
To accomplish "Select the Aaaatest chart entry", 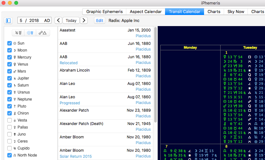I will tap(105, 33).
